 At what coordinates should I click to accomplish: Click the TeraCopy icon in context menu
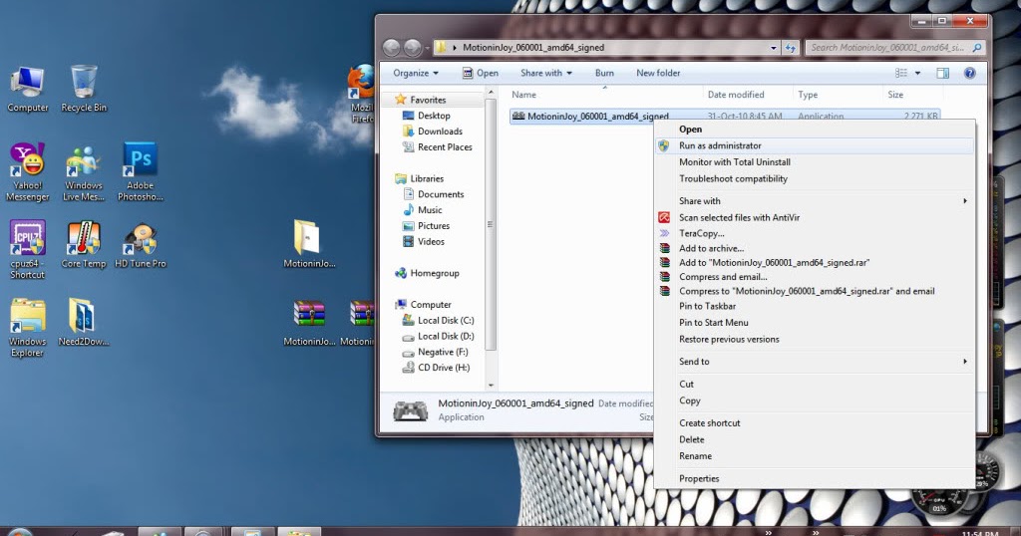(664, 233)
